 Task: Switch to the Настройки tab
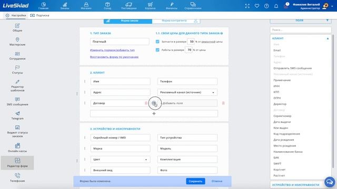click(16, 15)
